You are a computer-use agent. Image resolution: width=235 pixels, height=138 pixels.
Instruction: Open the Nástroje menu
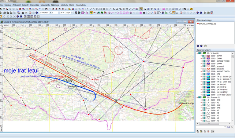click(x=55, y=5)
